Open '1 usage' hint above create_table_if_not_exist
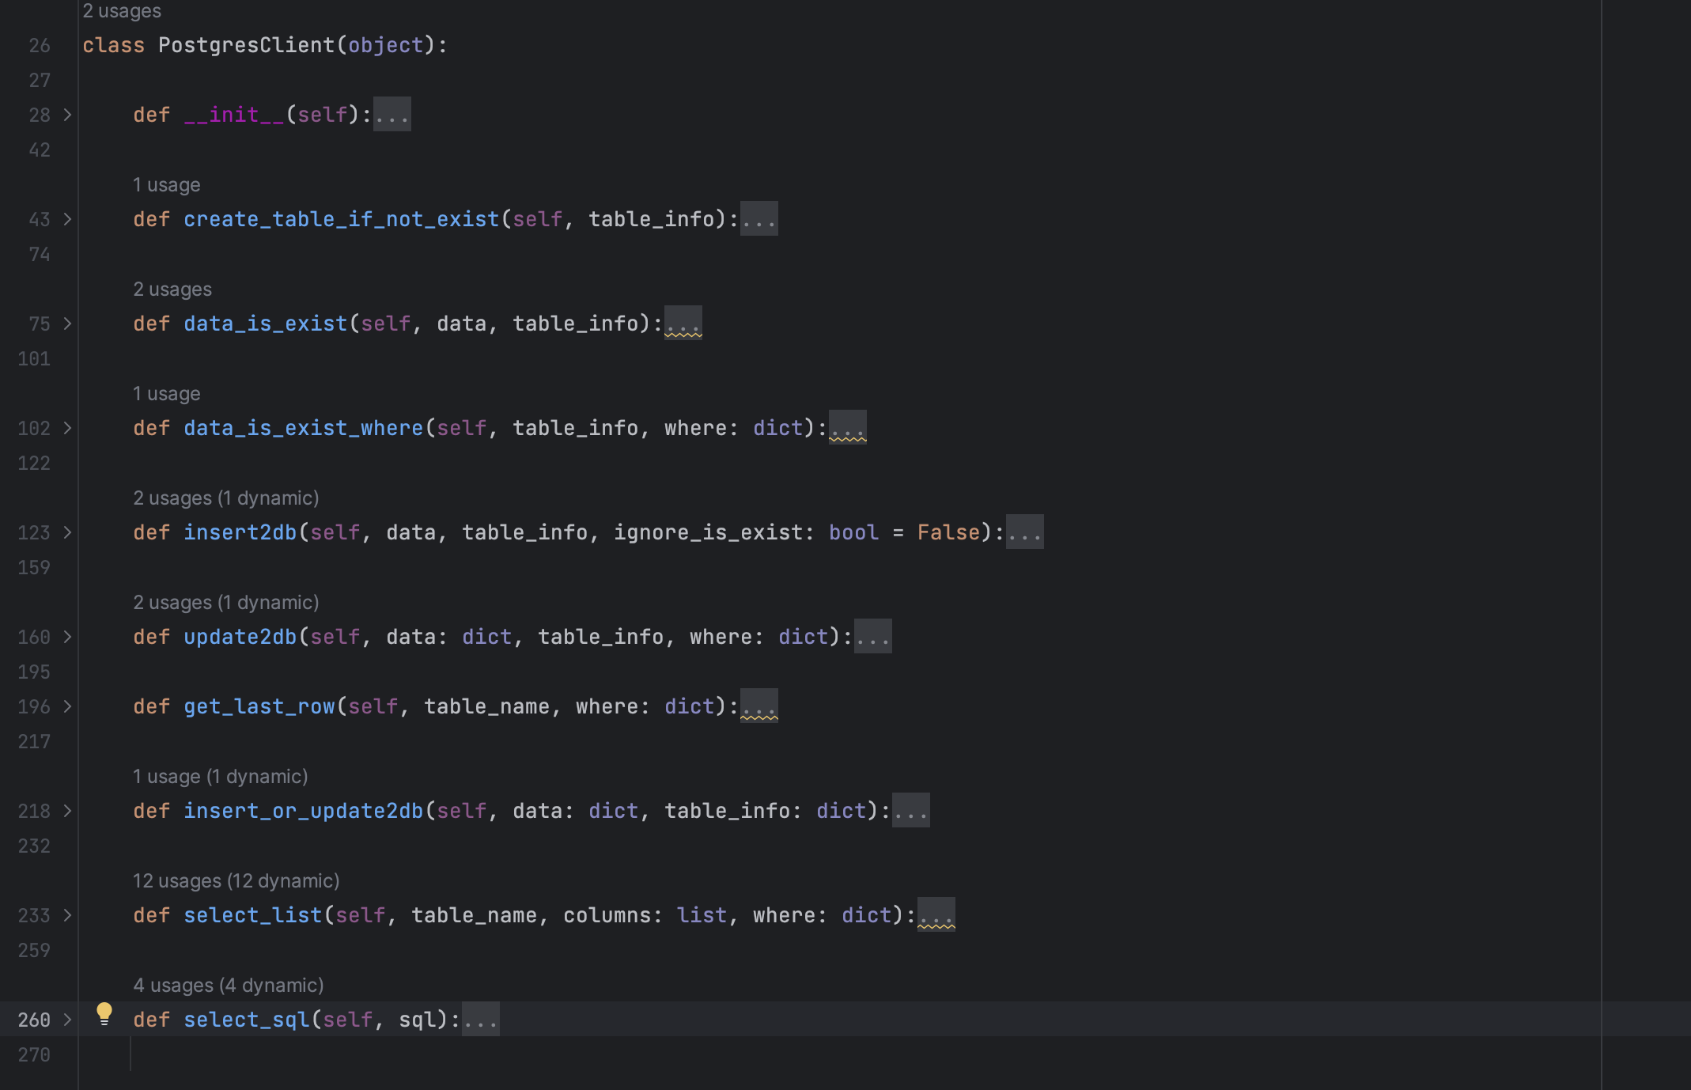The image size is (1691, 1090). point(167,185)
